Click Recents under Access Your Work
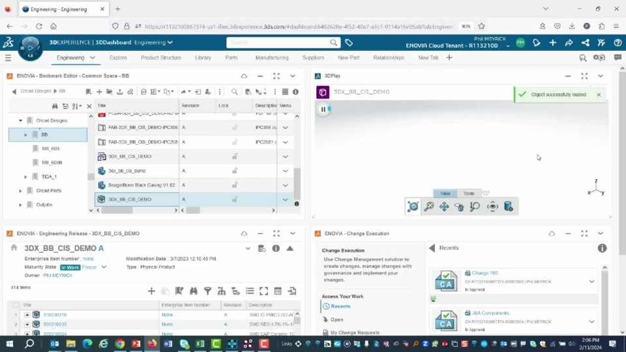 coord(340,306)
